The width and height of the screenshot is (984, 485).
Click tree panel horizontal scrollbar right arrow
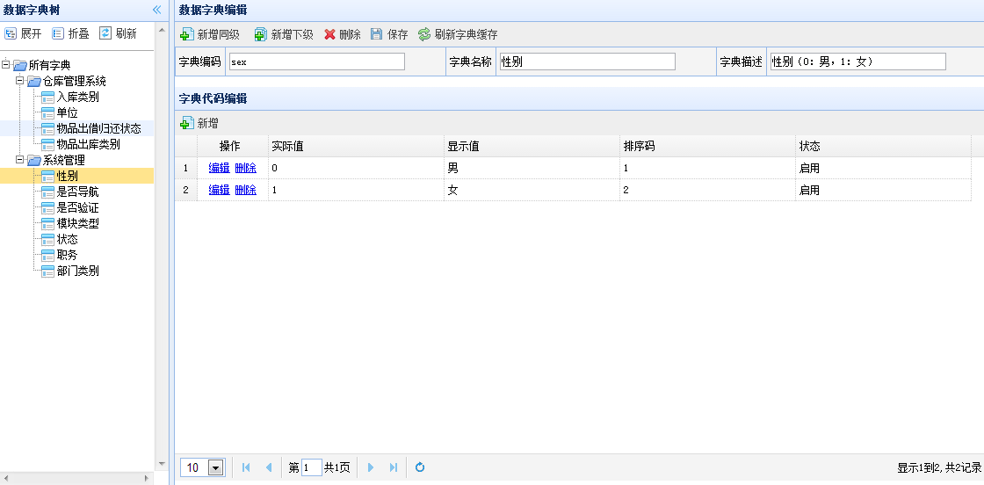[148, 478]
